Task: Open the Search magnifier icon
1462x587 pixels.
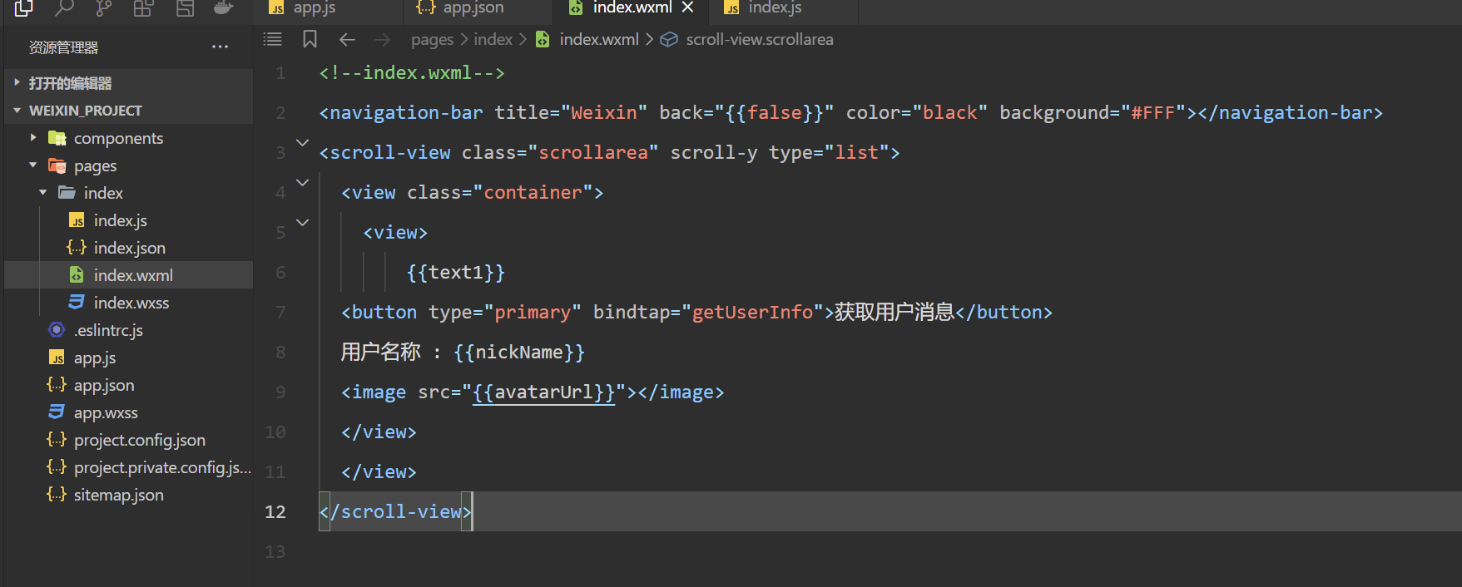Action: (x=64, y=7)
